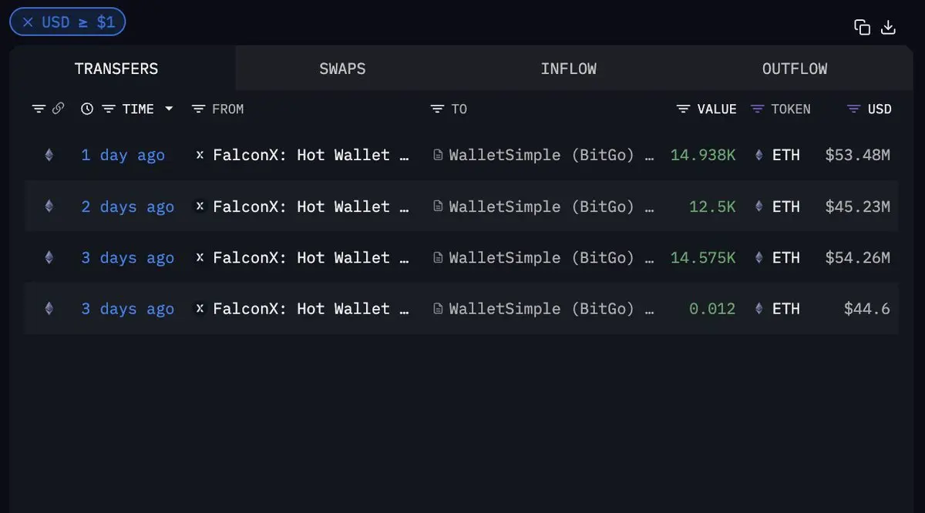Open the FROM column filter

(x=198, y=109)
